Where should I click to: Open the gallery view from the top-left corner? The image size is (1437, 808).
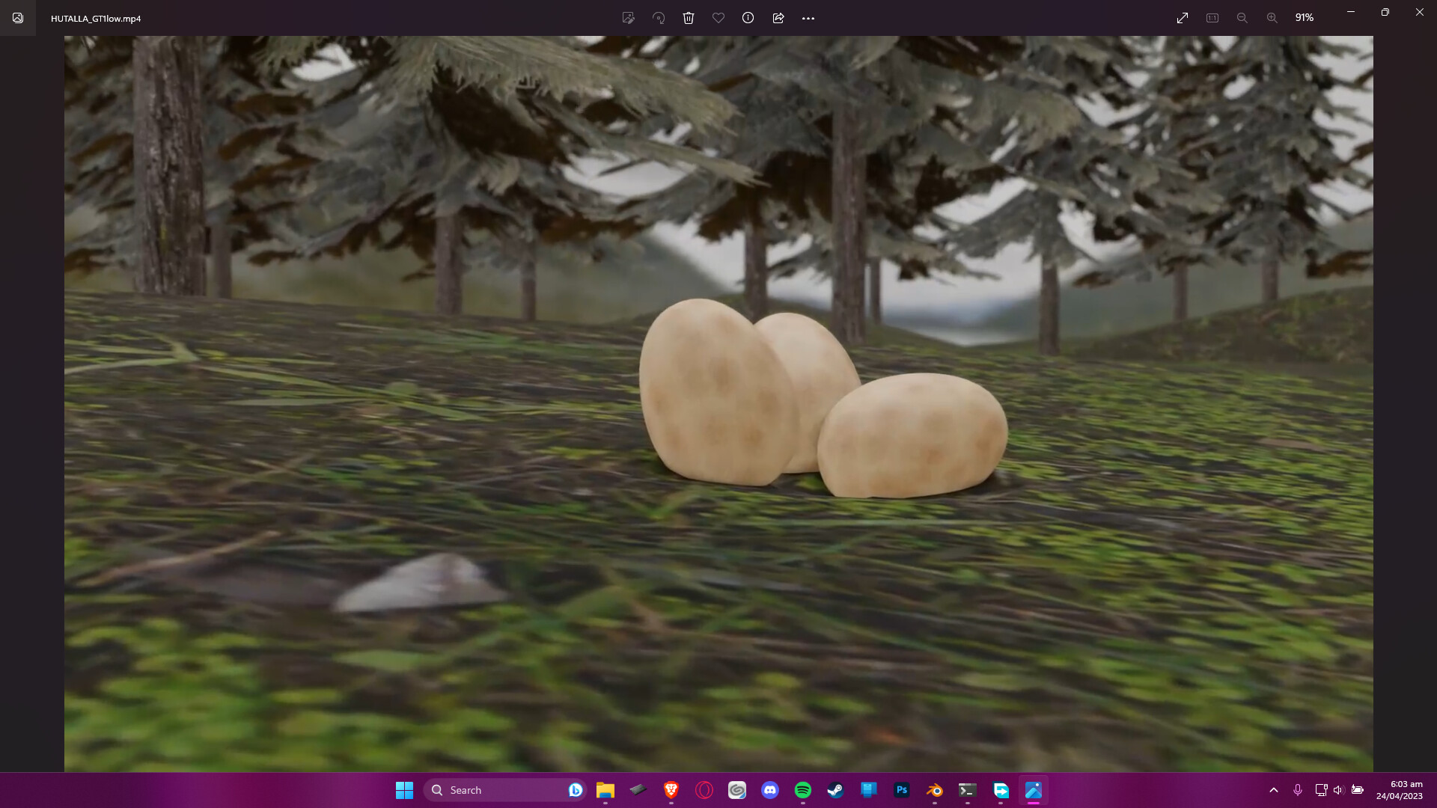16,18
